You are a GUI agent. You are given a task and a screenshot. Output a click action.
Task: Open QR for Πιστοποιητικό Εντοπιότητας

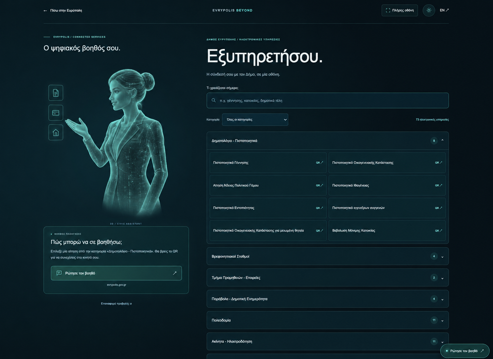(319, 208)
